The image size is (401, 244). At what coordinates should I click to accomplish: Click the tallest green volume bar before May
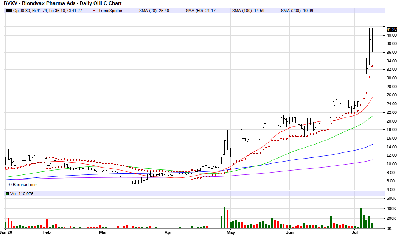coord(225,218)
